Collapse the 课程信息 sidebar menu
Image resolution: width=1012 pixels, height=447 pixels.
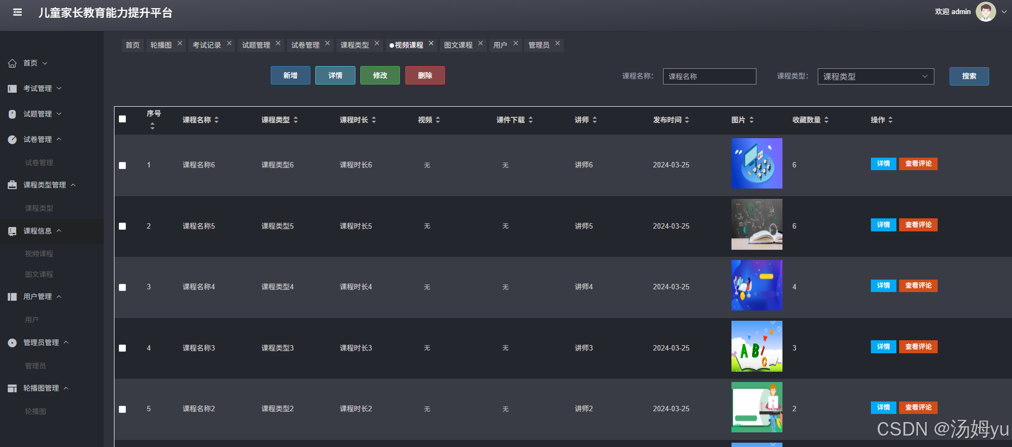(x=59, y=231)
